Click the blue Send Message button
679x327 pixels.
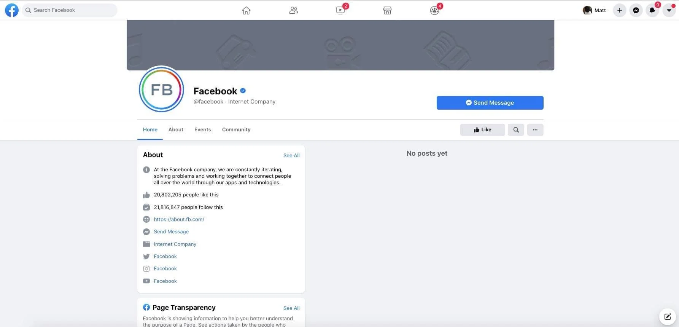click(x=490, y=103)
